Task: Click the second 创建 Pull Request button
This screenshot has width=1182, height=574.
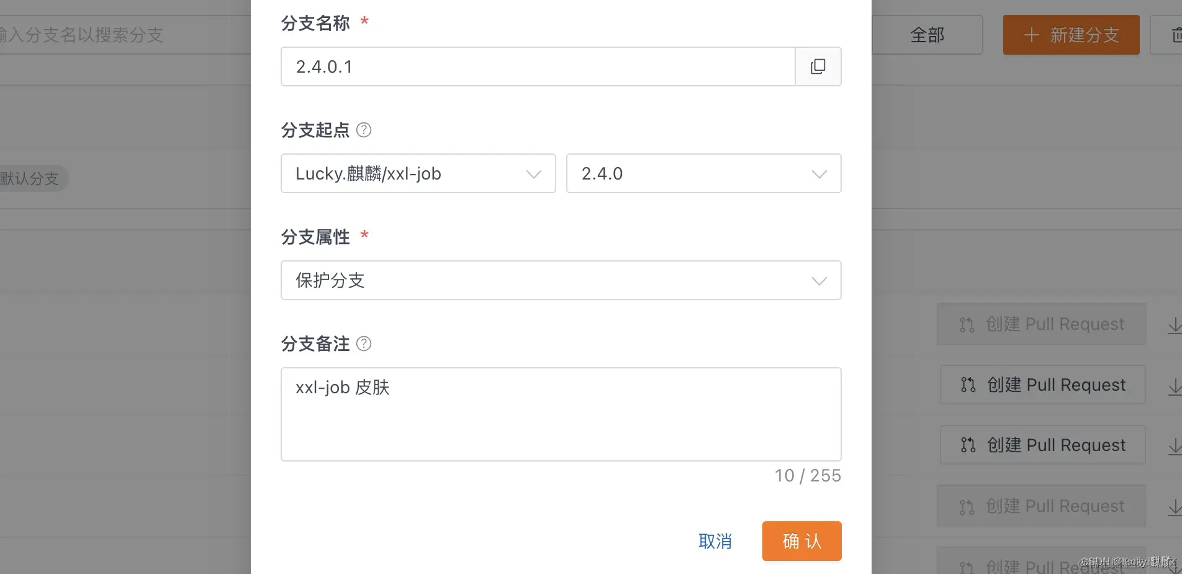Action: click(x=1042, y=385)
